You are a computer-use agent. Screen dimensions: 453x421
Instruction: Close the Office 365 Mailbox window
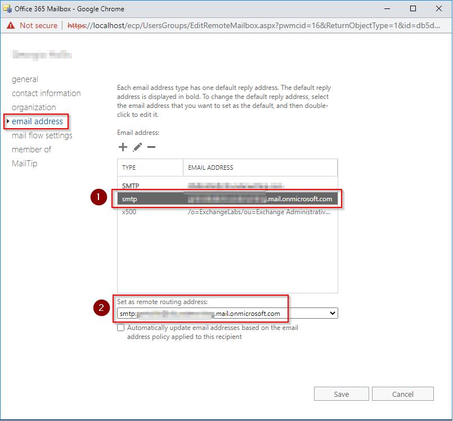click(439, 8)
